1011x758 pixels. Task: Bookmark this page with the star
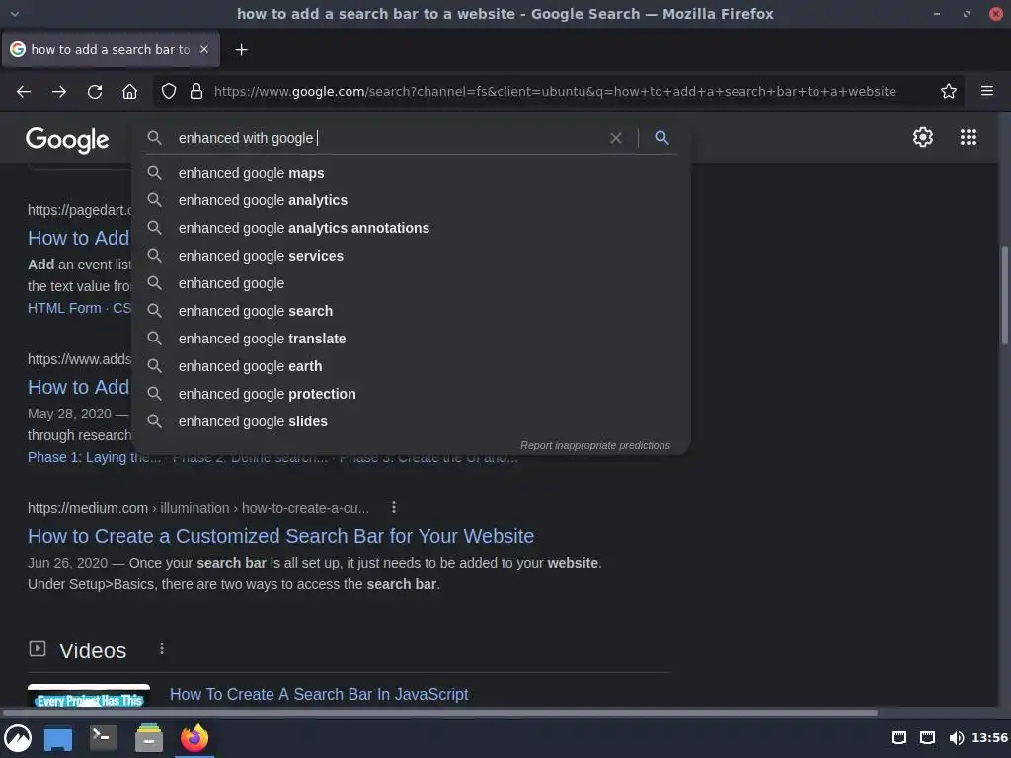click(x=949, y=92)
